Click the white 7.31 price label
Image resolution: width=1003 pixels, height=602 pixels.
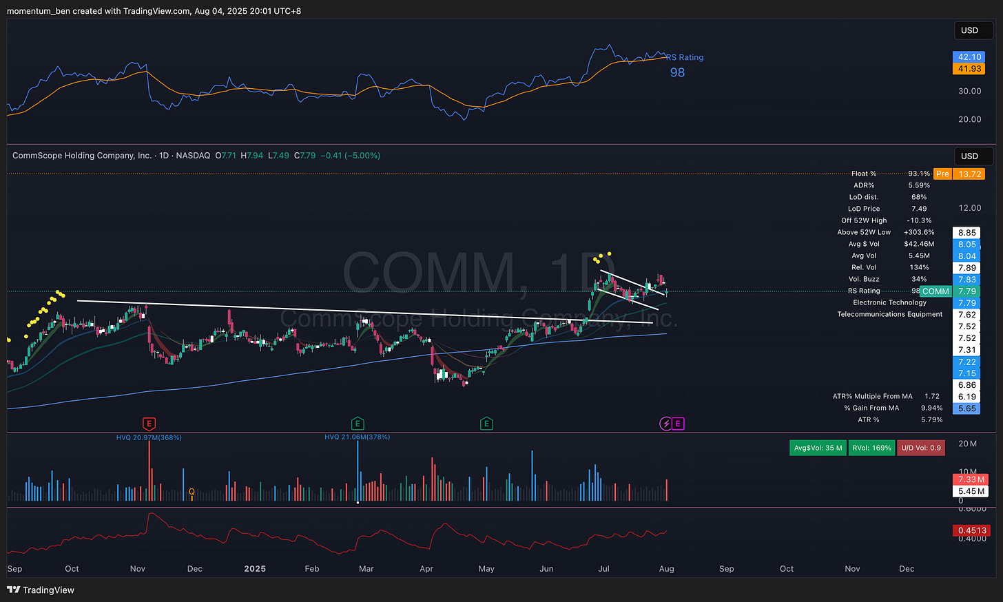966,350
